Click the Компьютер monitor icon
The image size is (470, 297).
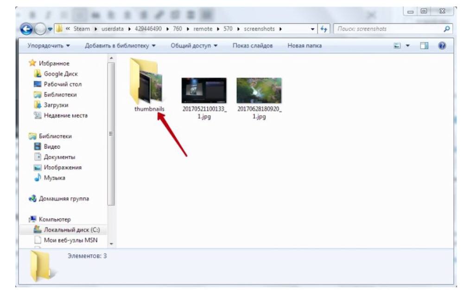32,219
